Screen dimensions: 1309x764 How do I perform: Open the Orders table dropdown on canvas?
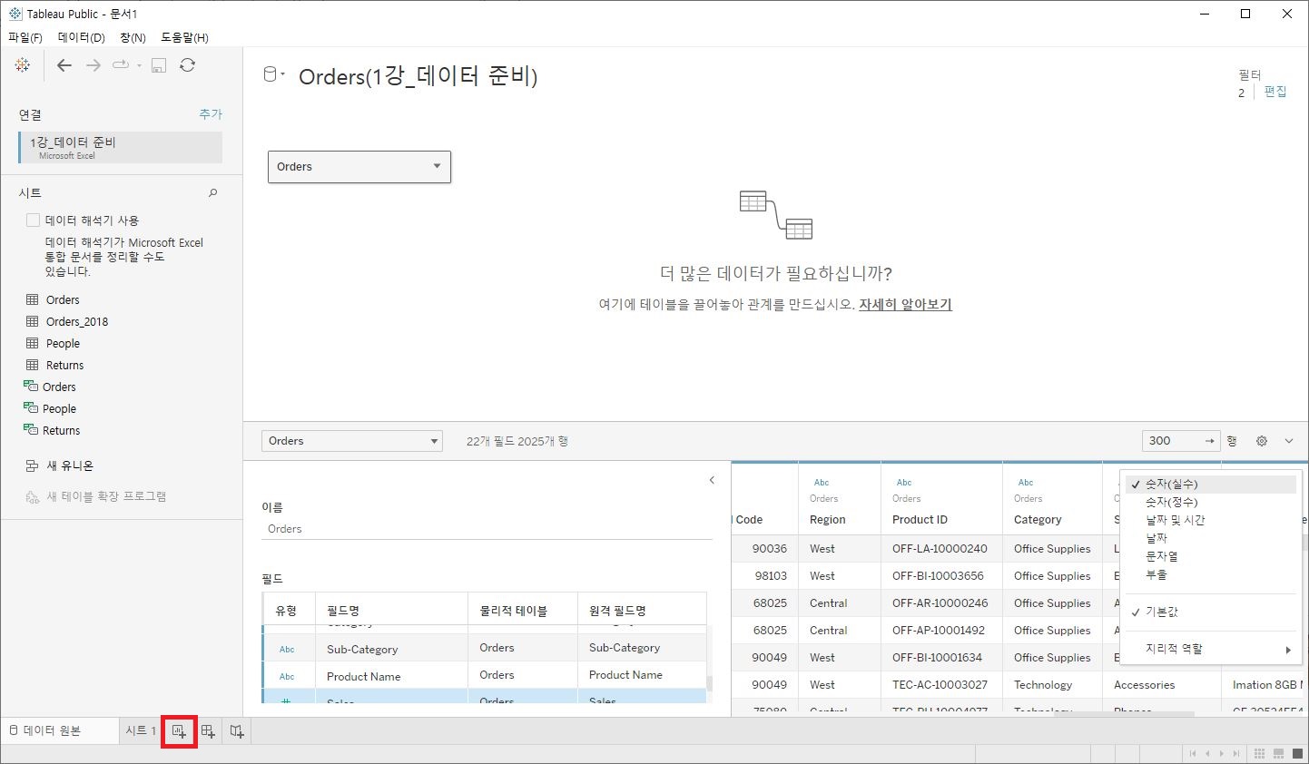click(437, 166)
